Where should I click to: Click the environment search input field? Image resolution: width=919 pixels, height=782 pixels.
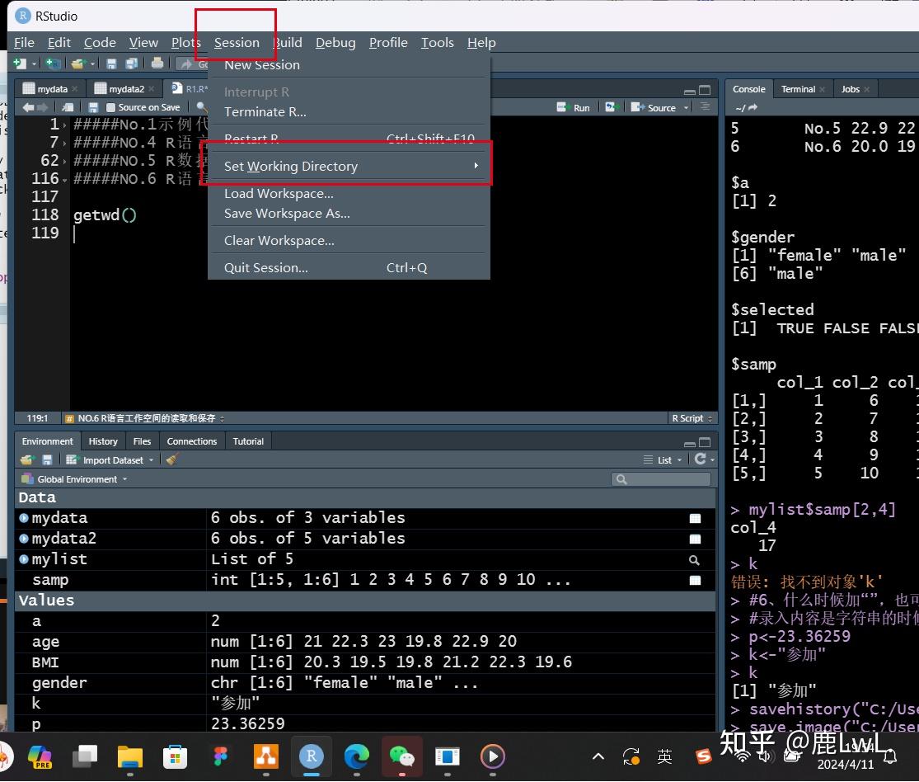[x=666, y=479]
